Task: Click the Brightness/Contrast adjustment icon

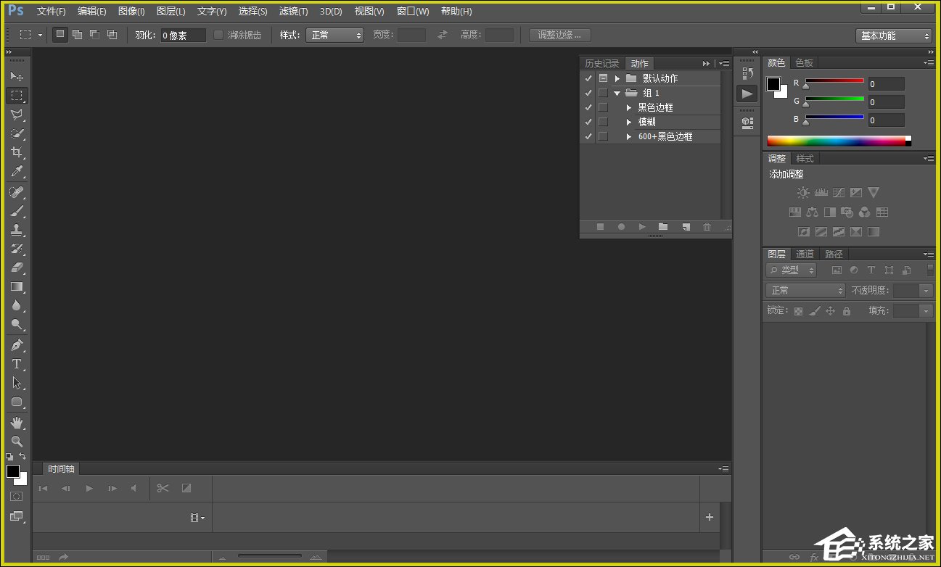Action: pos(803,193)
